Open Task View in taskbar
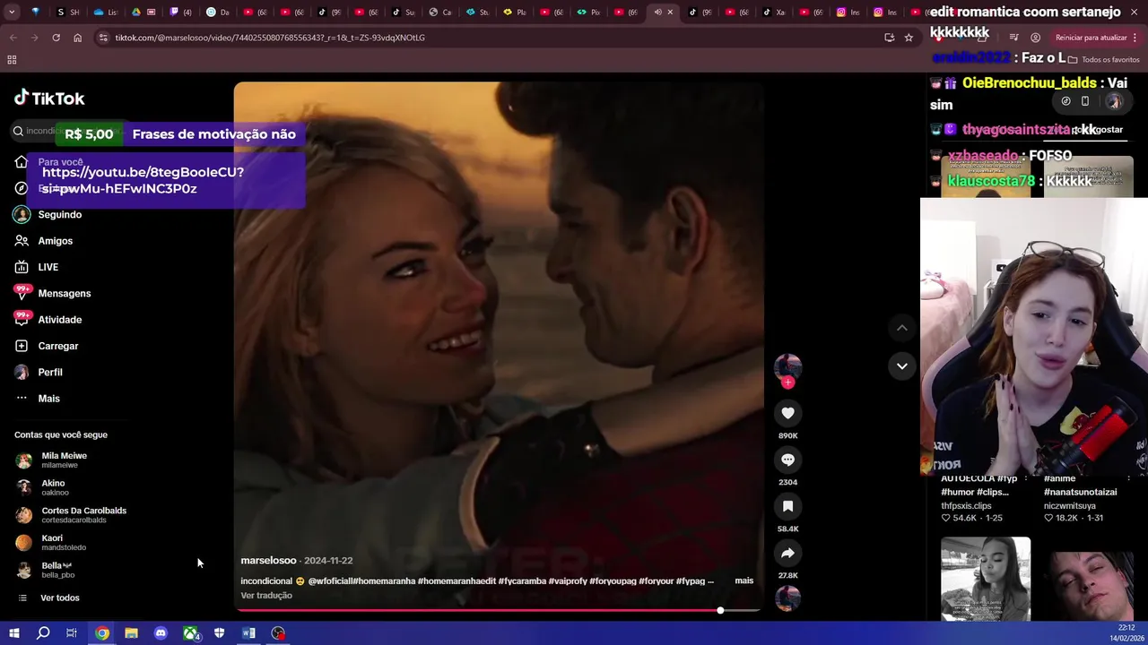 coord(72,633)
